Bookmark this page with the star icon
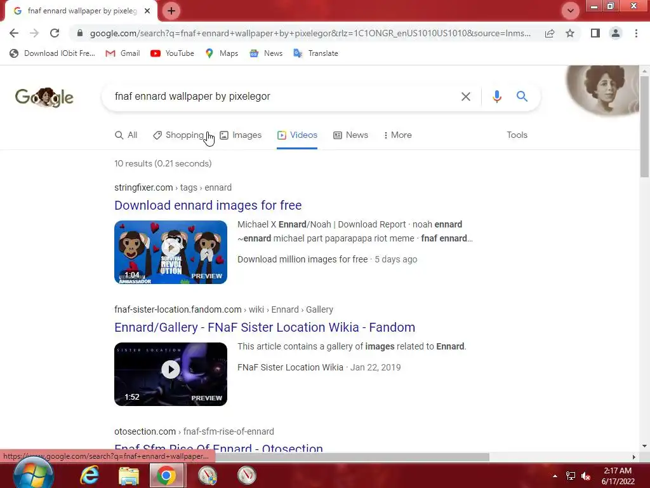 pos(570,33)
